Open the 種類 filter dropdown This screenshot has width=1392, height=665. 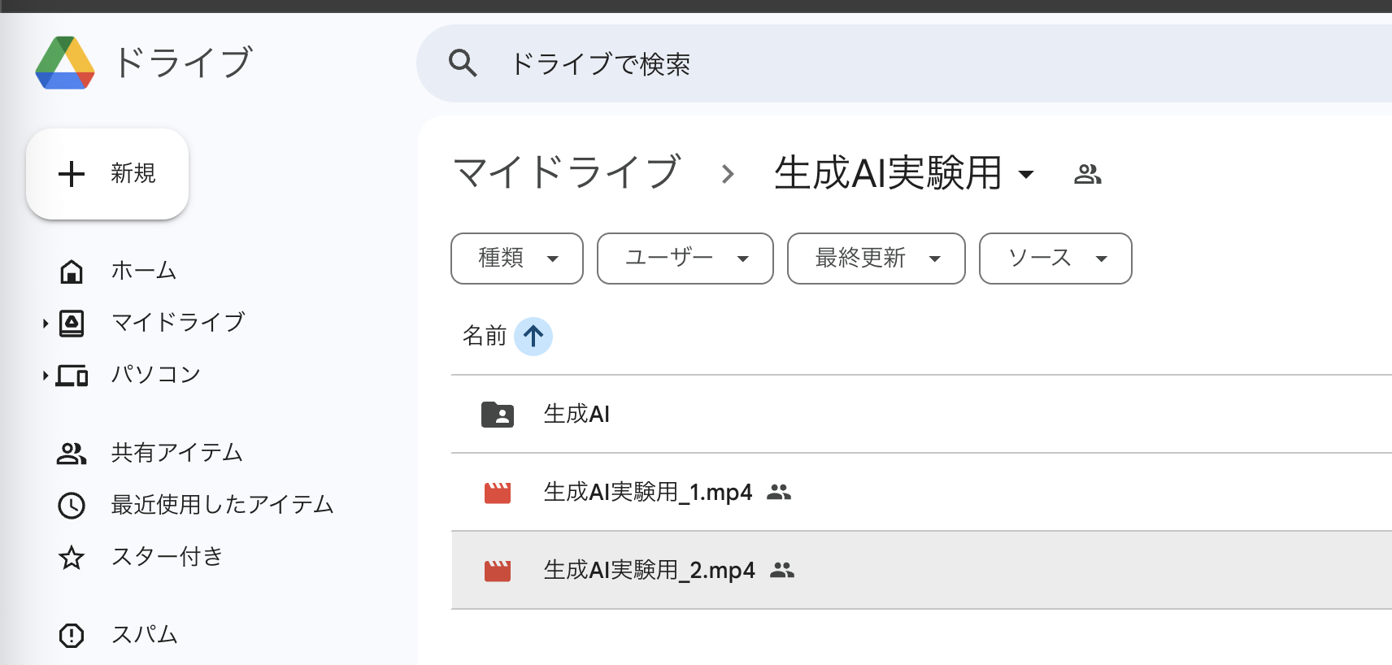[x=517, y=259]
